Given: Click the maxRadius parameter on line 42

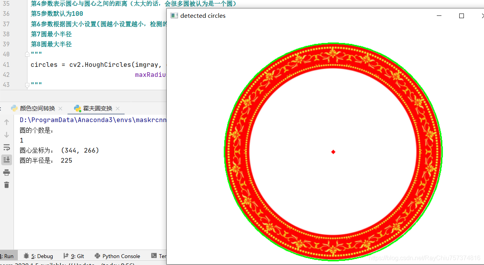Looking at the screenshot, I should click(x=151, y=75).
